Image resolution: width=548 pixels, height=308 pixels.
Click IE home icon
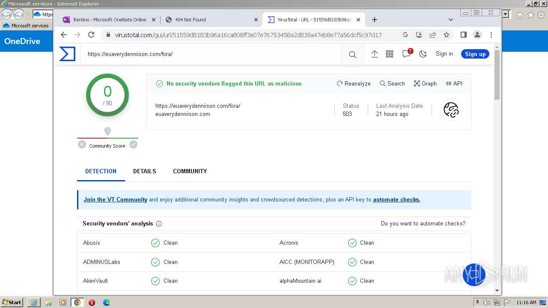tap(520, 15)
